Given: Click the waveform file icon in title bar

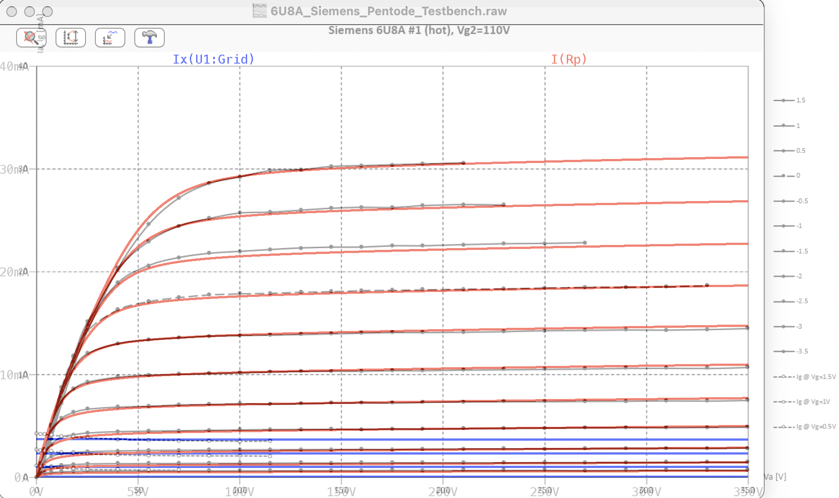Looking at the screenshot, I should pos(259,11).
